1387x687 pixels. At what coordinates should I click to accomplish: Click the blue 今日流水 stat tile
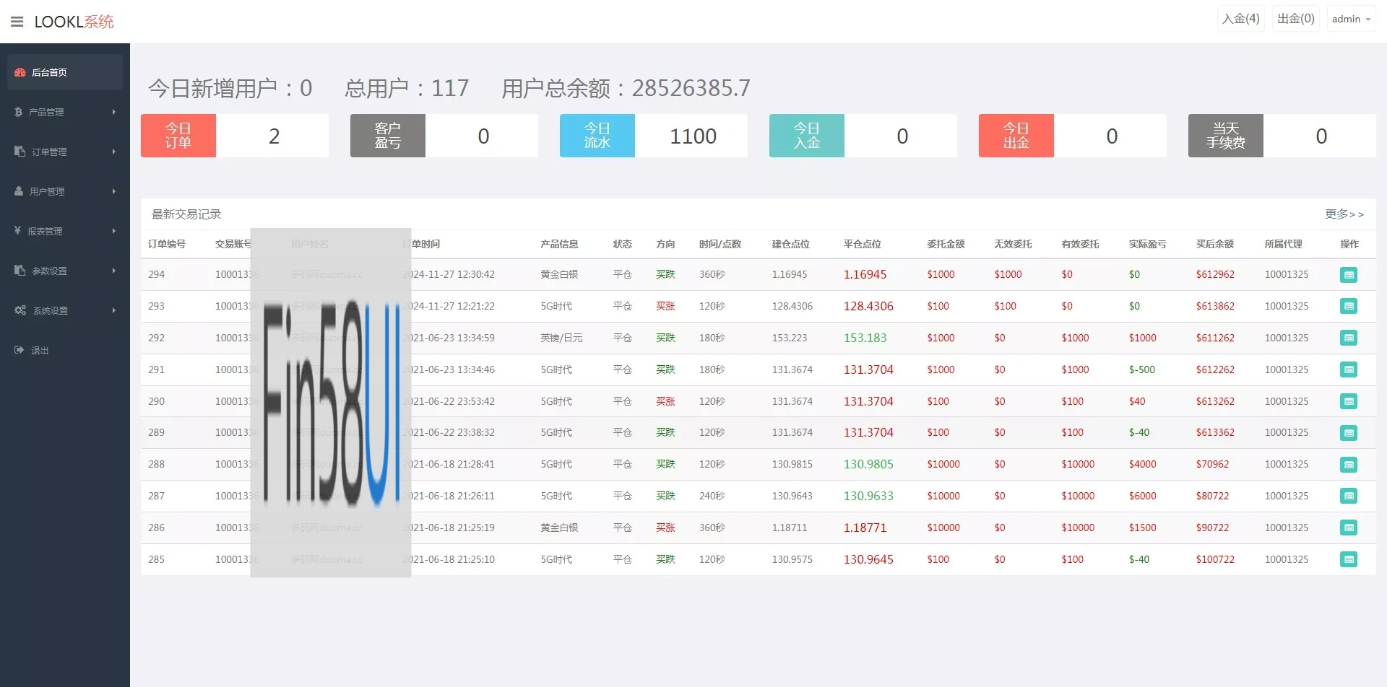(x=597, y=136)
